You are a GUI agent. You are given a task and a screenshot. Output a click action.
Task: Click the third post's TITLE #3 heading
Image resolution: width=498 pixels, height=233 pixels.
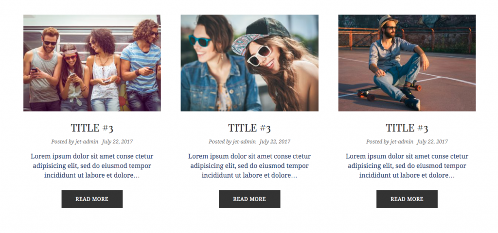tap(407, 128)
